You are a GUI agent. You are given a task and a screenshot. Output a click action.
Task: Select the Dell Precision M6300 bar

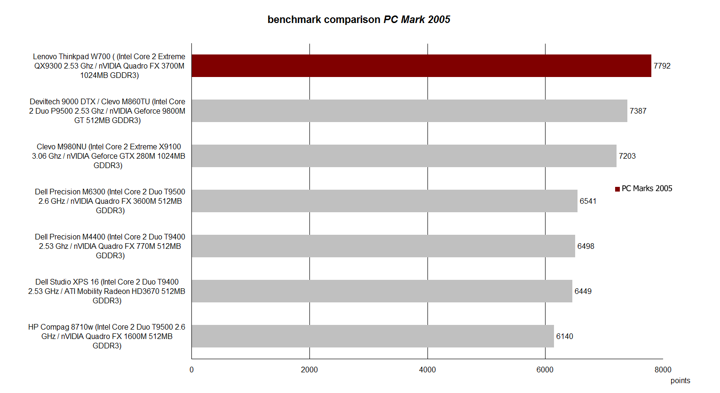pyautogui.click(x=385, y=201)
